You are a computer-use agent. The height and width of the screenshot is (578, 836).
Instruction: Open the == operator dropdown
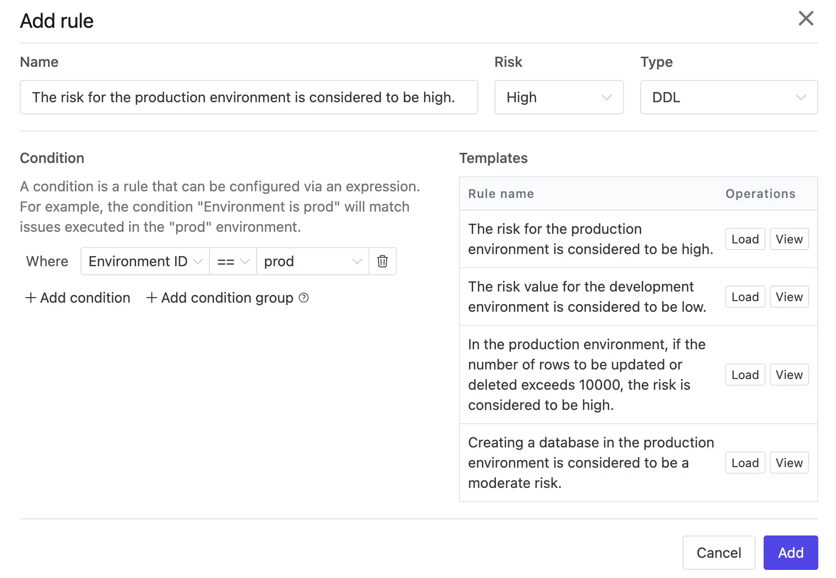233,261
